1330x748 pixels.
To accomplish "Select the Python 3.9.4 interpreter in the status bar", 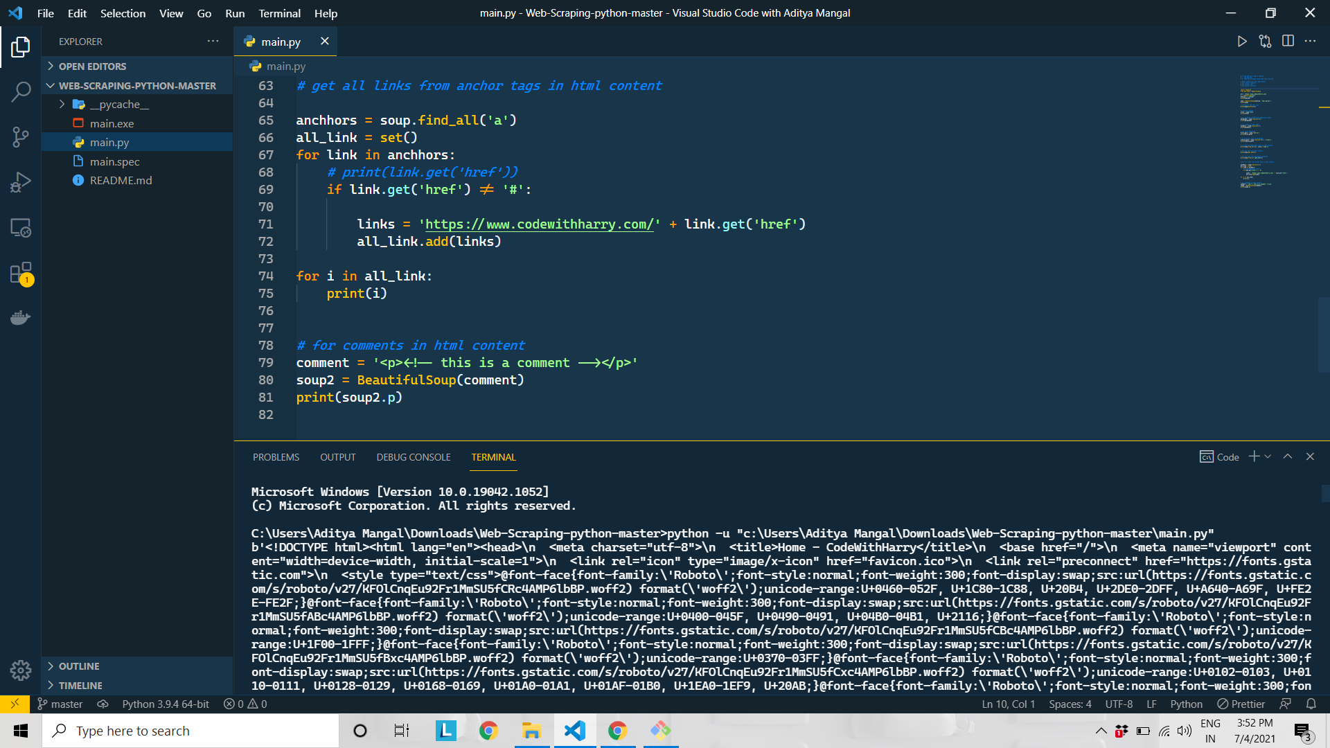I will click(165, 704).
